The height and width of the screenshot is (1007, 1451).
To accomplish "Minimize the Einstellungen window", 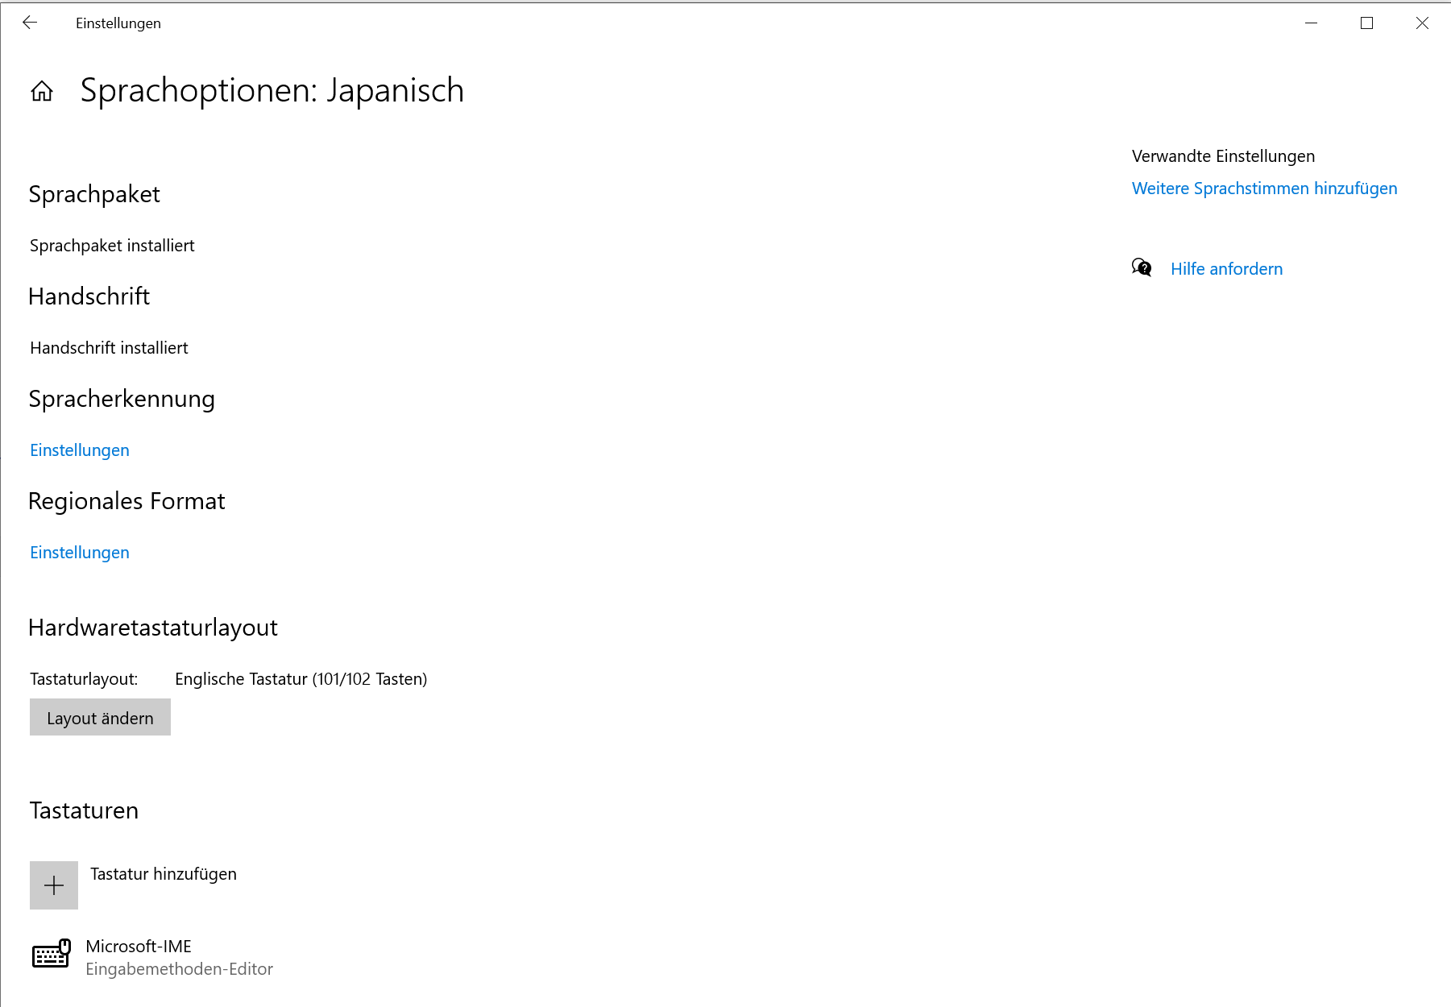I will click(1311, 23).
